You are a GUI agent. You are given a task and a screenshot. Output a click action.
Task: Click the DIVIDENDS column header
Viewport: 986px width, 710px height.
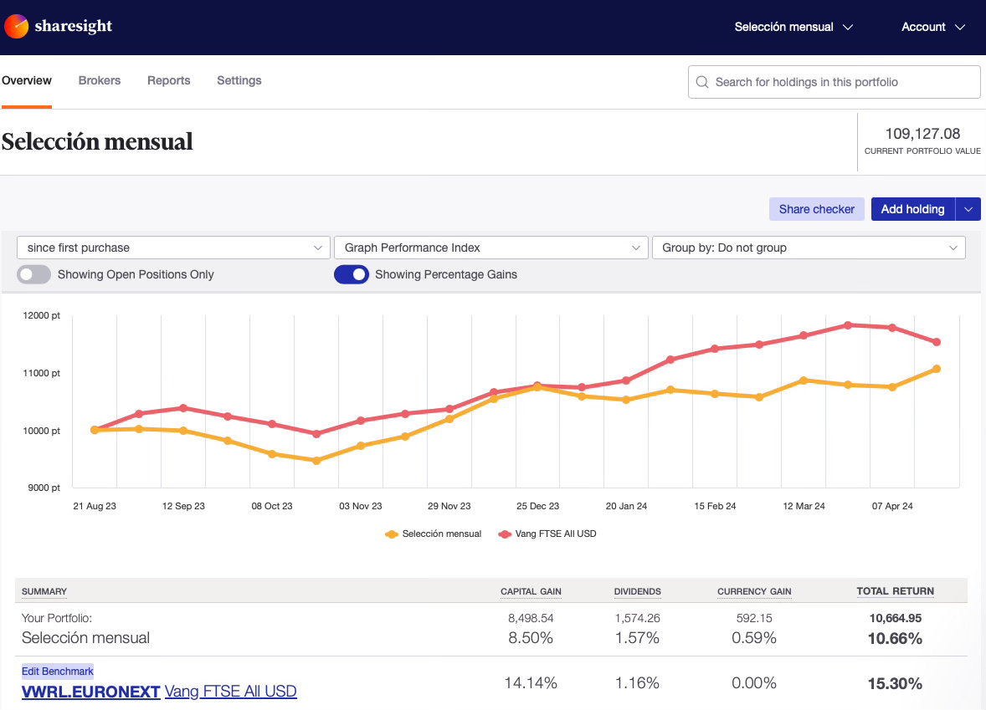pos(637,592)
